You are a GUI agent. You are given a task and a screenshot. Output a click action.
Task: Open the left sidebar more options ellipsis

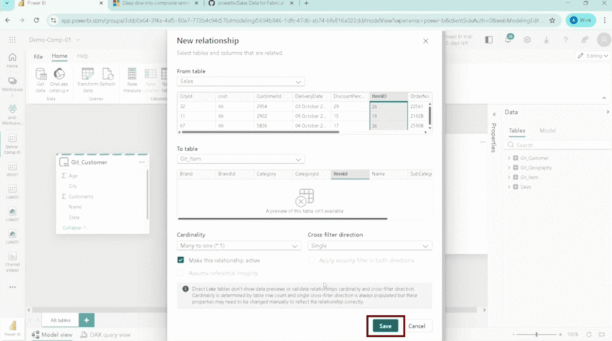coord(12,287)
